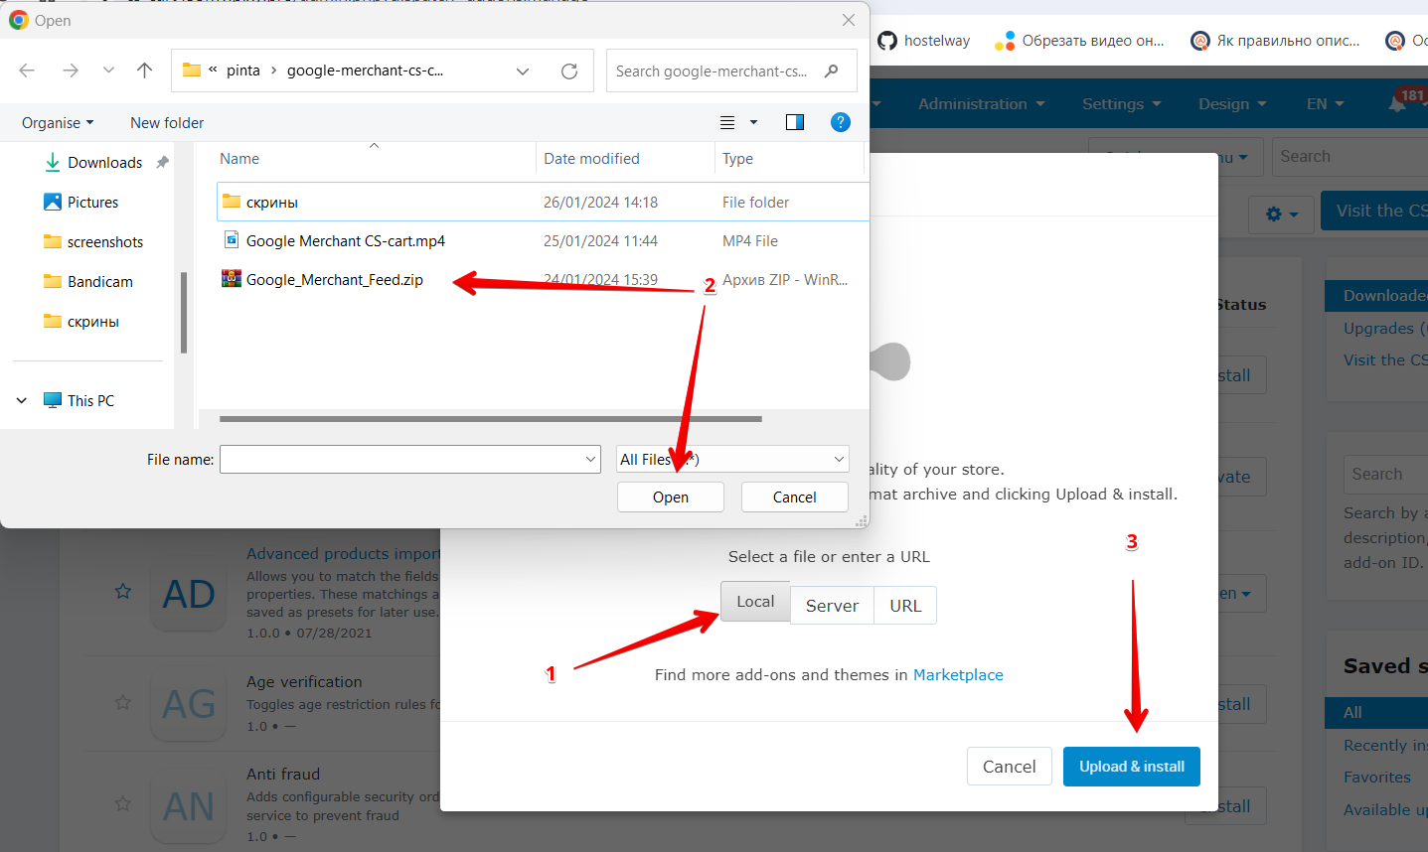Select the Server upload source tab

[832, 606]
